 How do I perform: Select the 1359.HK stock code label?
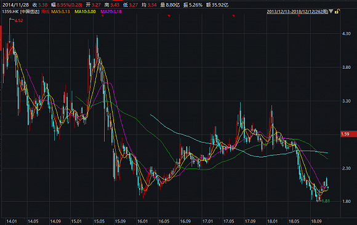click(10, 12)
